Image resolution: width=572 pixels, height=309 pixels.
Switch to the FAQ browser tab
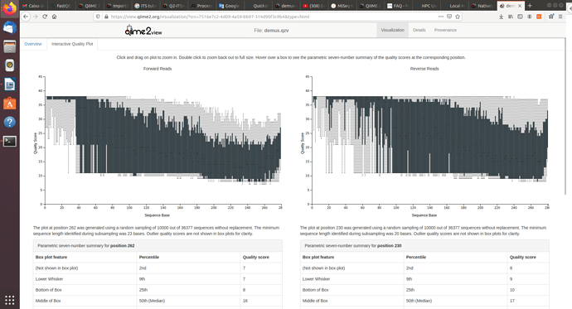click(x=399, y=6)
